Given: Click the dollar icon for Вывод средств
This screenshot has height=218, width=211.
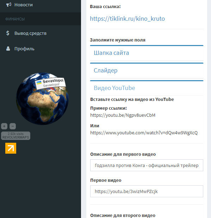Looking at the screenshot, I should point(8,33).
